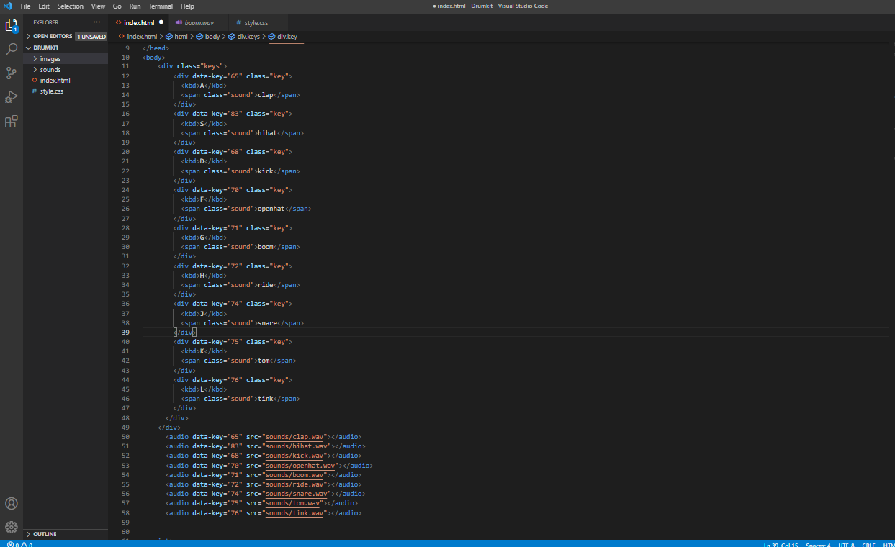895x547 pixels.
Task: Click the 1 UNSAVED badge
Action: tap(91, 36)
